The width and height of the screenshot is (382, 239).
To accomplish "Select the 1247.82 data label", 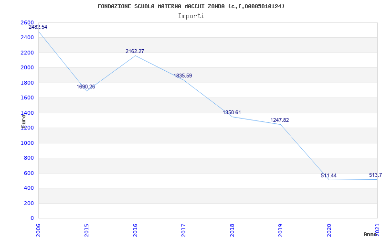I will tap(280, 120).
